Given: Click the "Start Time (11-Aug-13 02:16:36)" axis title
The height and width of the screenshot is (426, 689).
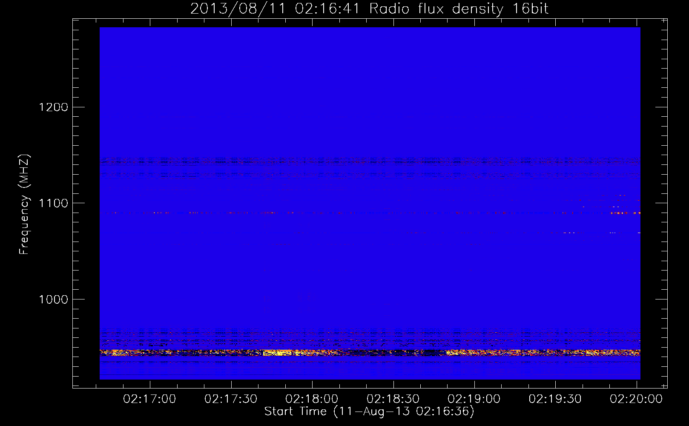Looking at the screenshot, I should 369,412.
